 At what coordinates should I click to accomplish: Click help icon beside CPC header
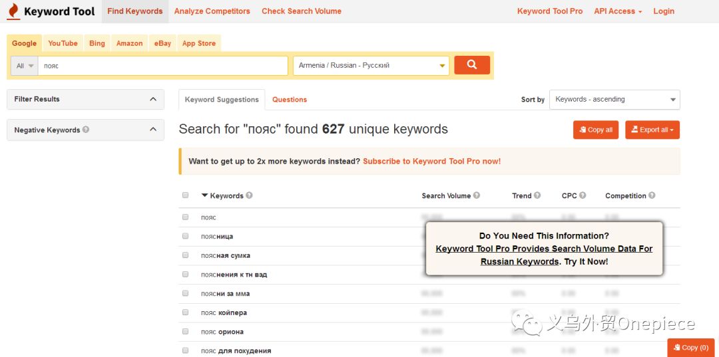pos(583,195)
